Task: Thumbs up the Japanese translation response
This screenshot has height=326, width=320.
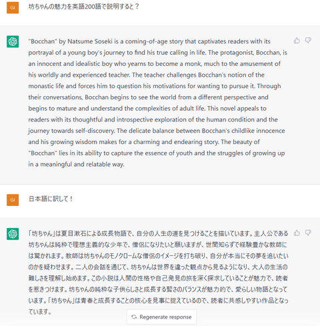Action: click(297, 233)
